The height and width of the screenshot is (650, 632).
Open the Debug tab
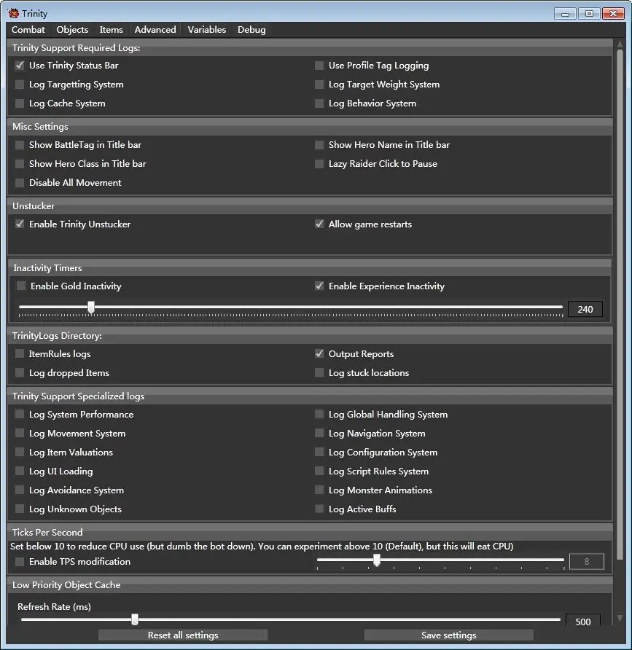coord(251,30)
